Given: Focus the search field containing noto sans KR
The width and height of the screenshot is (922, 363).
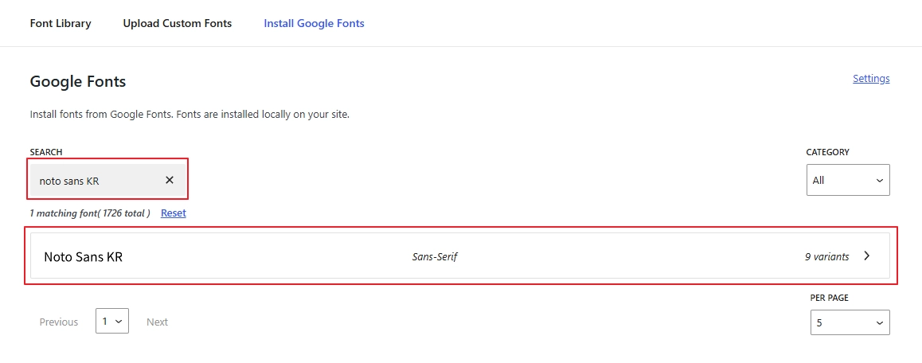Looking at the screenshot, I should click(96, 181).
